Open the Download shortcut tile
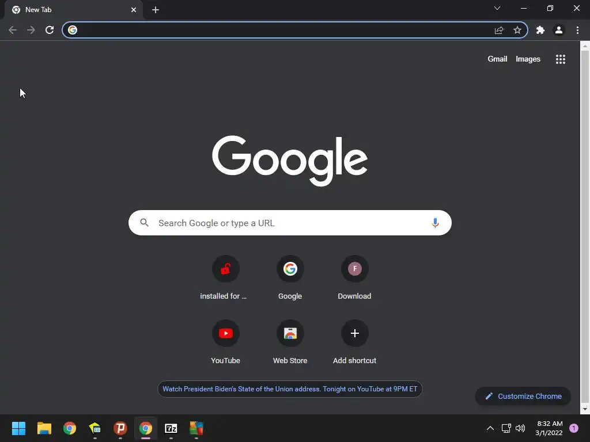Screen dimensions: 590x442 [x=354, y=278]
